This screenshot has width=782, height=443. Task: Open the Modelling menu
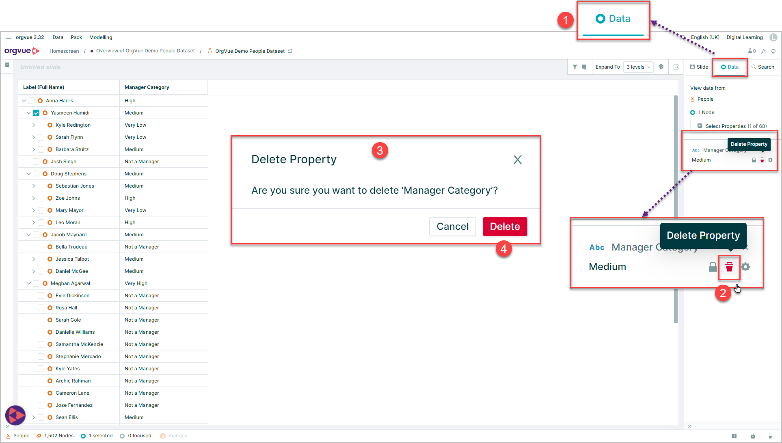tap(101, 37)
